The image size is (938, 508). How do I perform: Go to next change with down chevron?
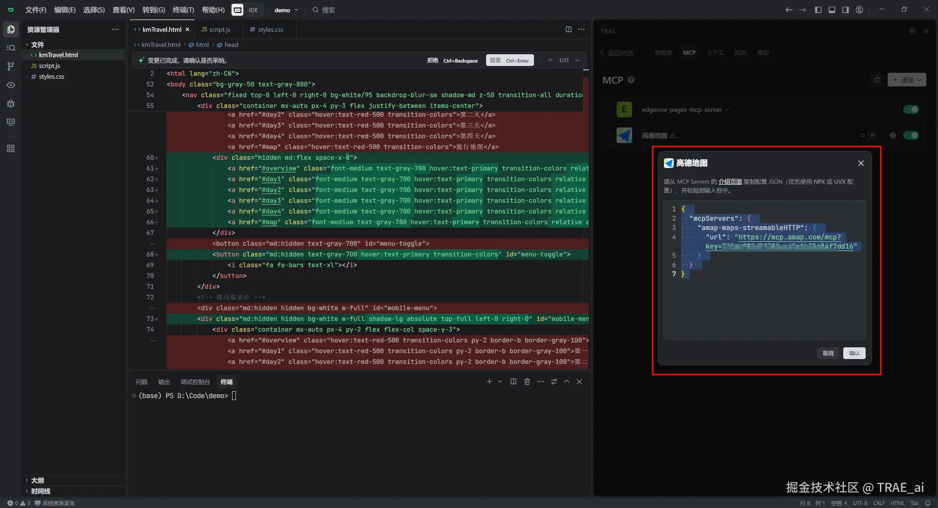pyautogui.click(x=577, y=60)
